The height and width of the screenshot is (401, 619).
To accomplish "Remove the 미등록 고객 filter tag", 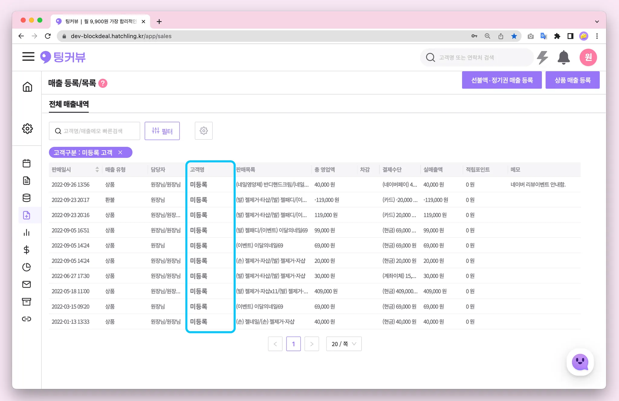I will 120,152.
